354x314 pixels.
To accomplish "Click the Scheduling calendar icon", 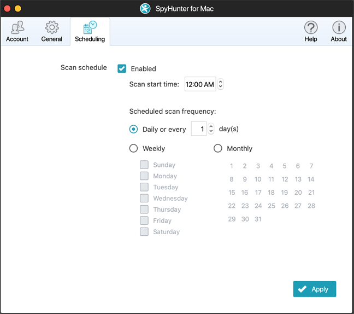I will pyautogui.click(x=90, y=28).
